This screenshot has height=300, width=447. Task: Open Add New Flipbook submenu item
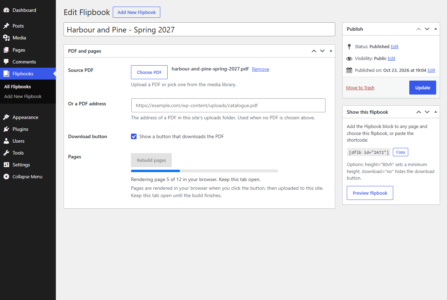coord(23,96)
